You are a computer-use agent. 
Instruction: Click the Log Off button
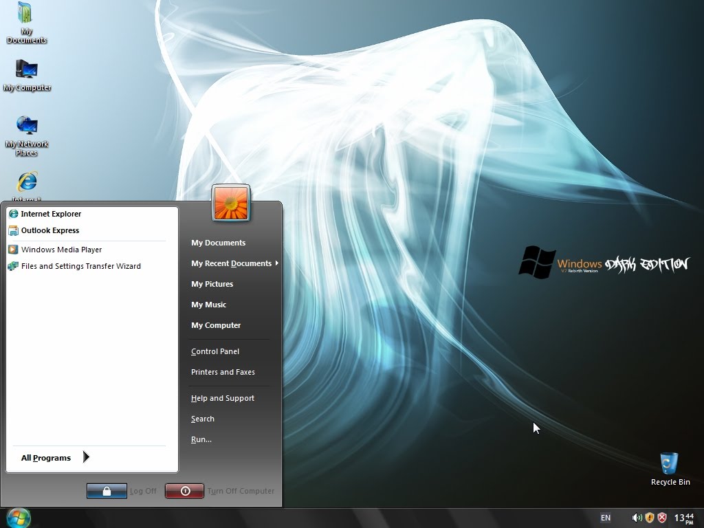click(x=107, y=491)
